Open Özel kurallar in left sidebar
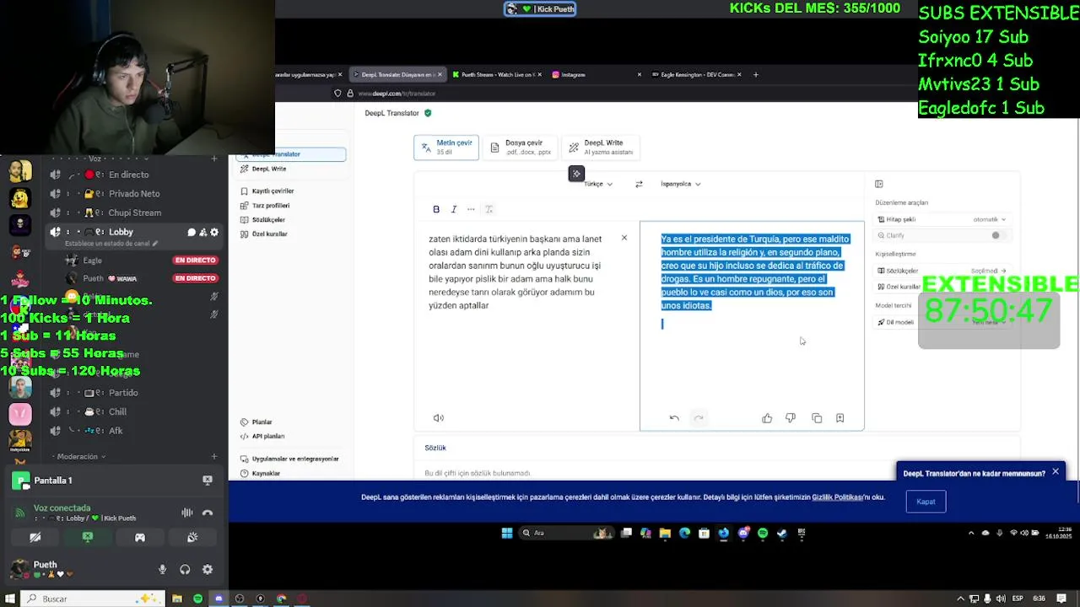The height and width of the screenshot is (607, 1080). coord(264,234)
